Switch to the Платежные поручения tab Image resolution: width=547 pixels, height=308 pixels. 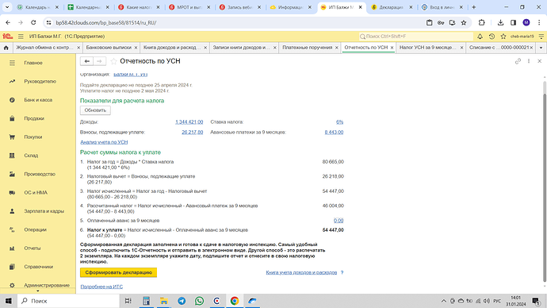click(x=307, y=48)
